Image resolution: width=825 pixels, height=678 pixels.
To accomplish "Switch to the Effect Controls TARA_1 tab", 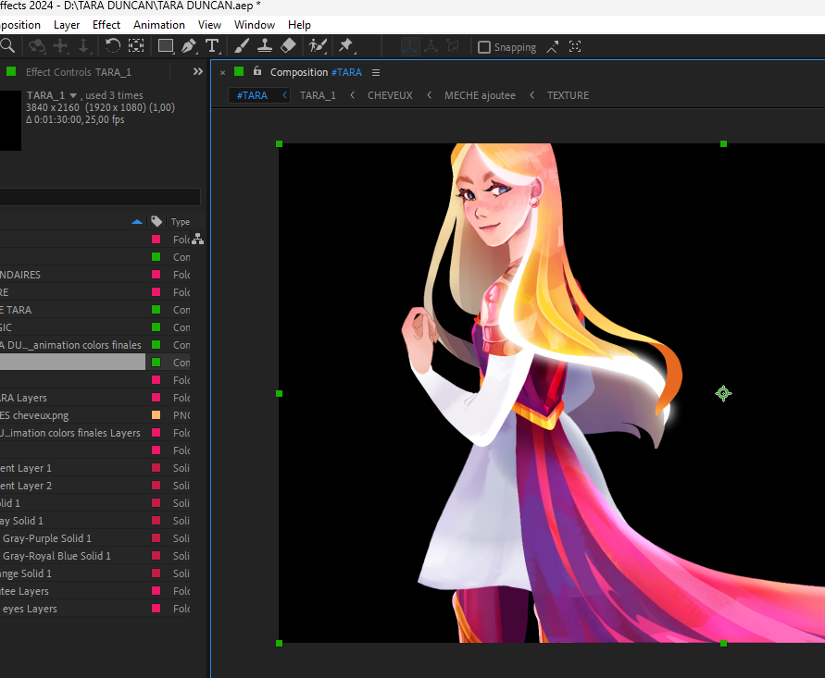I will tap(79, 72).
